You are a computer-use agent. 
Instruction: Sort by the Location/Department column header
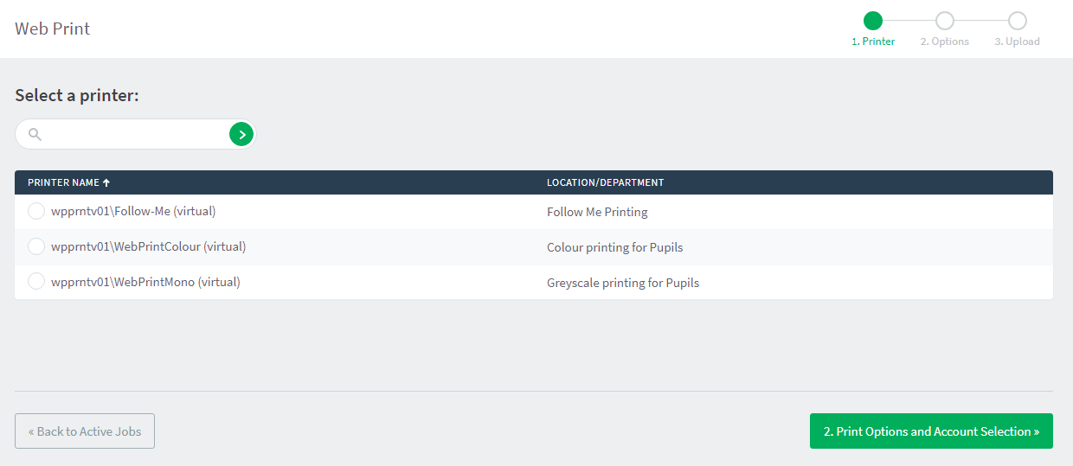pos(605,182)
